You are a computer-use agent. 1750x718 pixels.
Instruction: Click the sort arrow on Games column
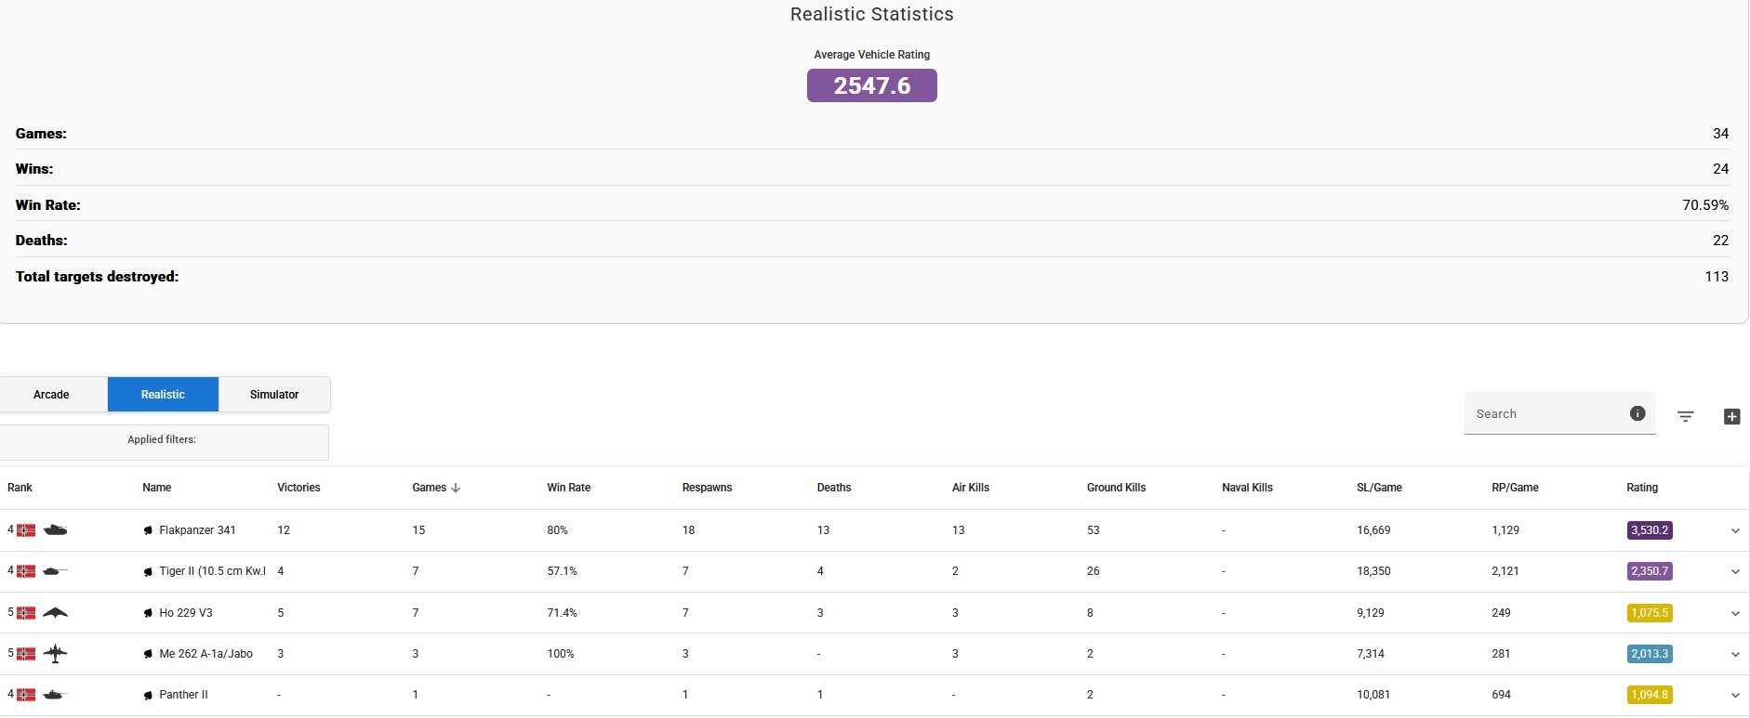click(x=456, y=488)
